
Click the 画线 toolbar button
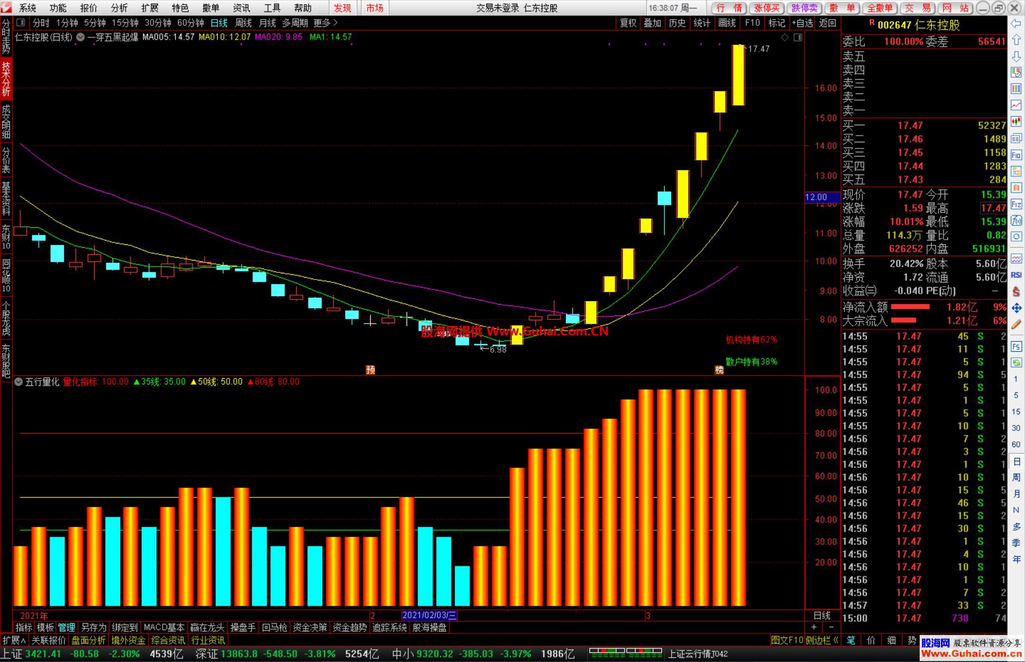point(727,23)
